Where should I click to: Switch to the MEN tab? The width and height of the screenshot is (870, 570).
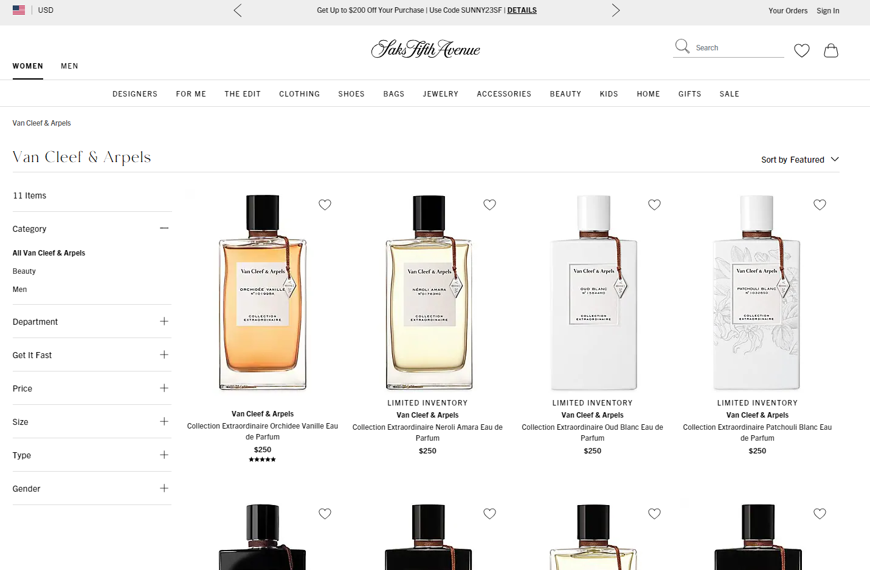(x=69, y=66)
